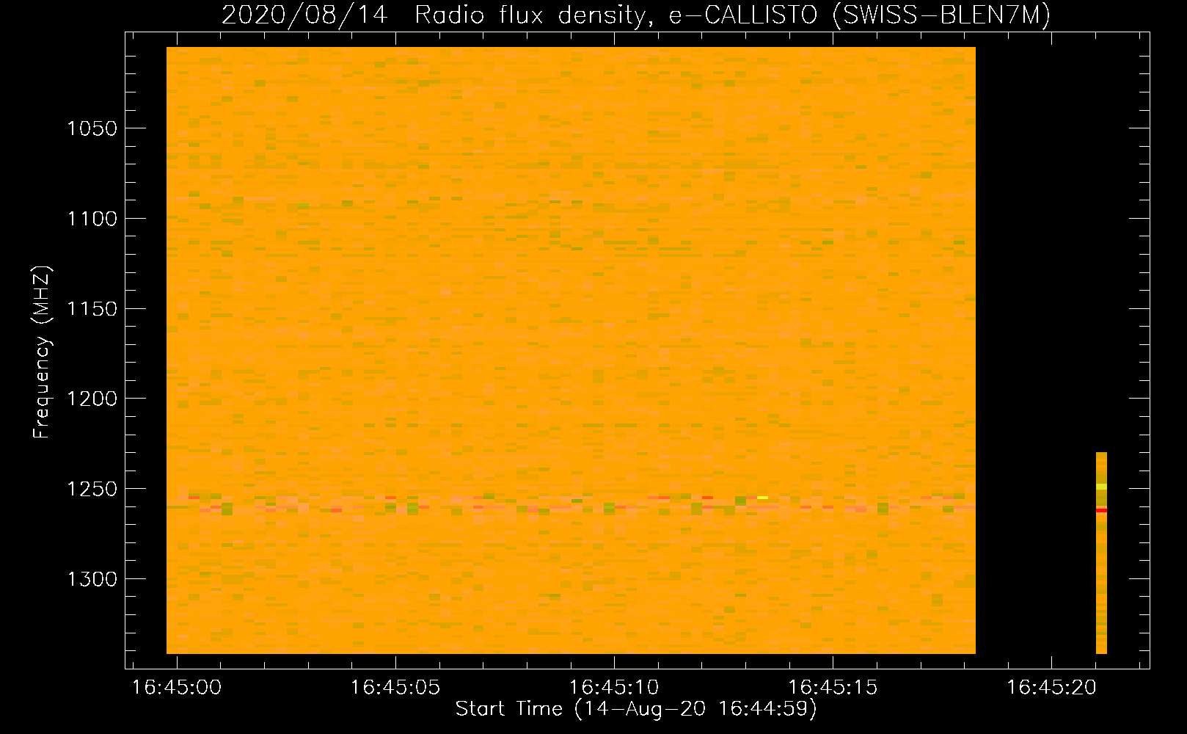1187x734 pixels.
Task: Click the red band in the narrow right strip
Action: [1101, 510]
